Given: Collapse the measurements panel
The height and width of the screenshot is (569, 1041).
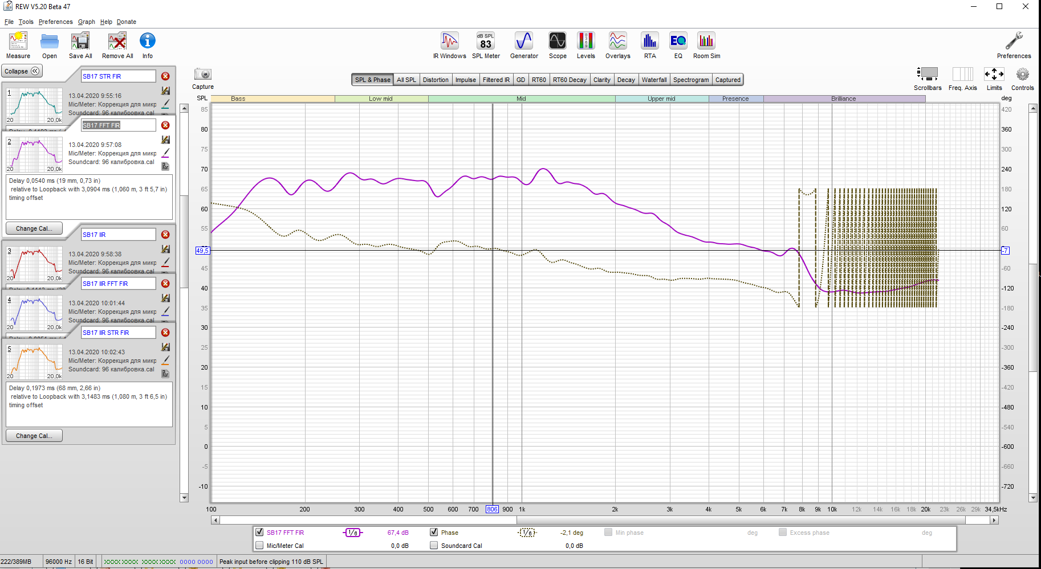Looking at the screenshot, I should tap(22, 71).
